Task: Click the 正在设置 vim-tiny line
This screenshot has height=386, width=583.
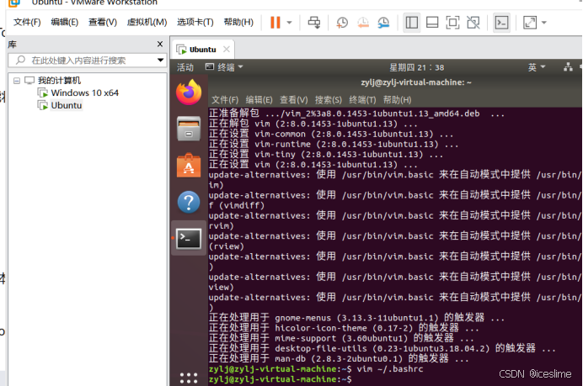Action: 326,155
